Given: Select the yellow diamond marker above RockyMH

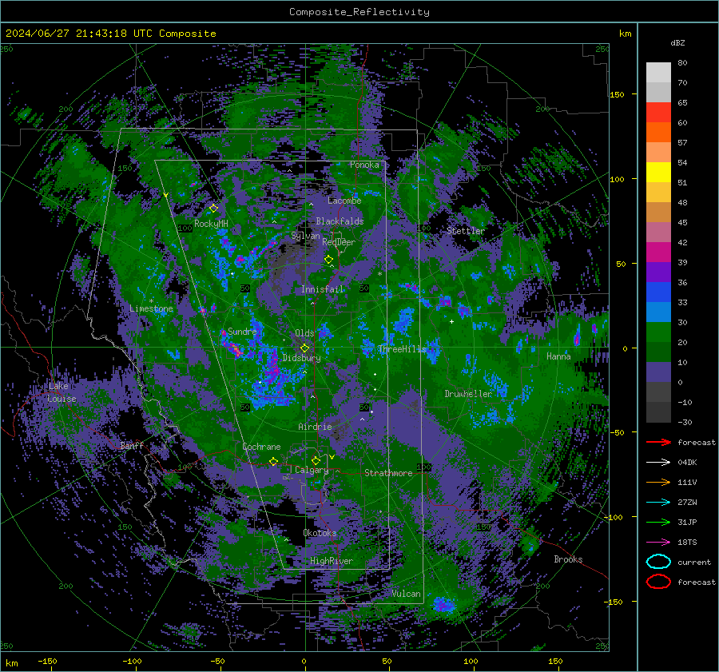Looking at the screenshot, I should 213,209.
